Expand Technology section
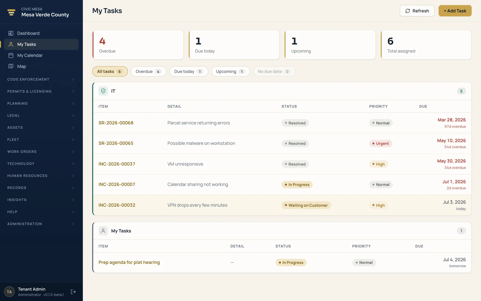The height and width of the screenshot is (301, 481). 41,164
